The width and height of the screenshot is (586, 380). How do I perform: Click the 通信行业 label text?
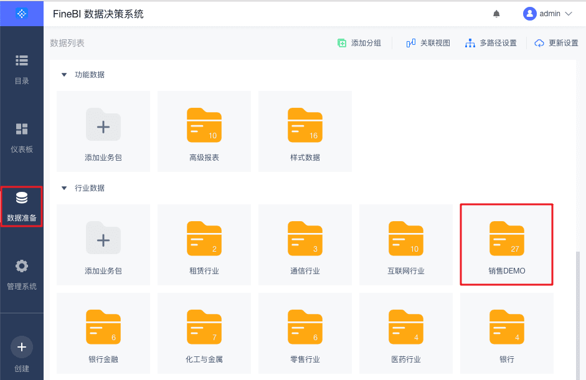(x=305, y=271)
